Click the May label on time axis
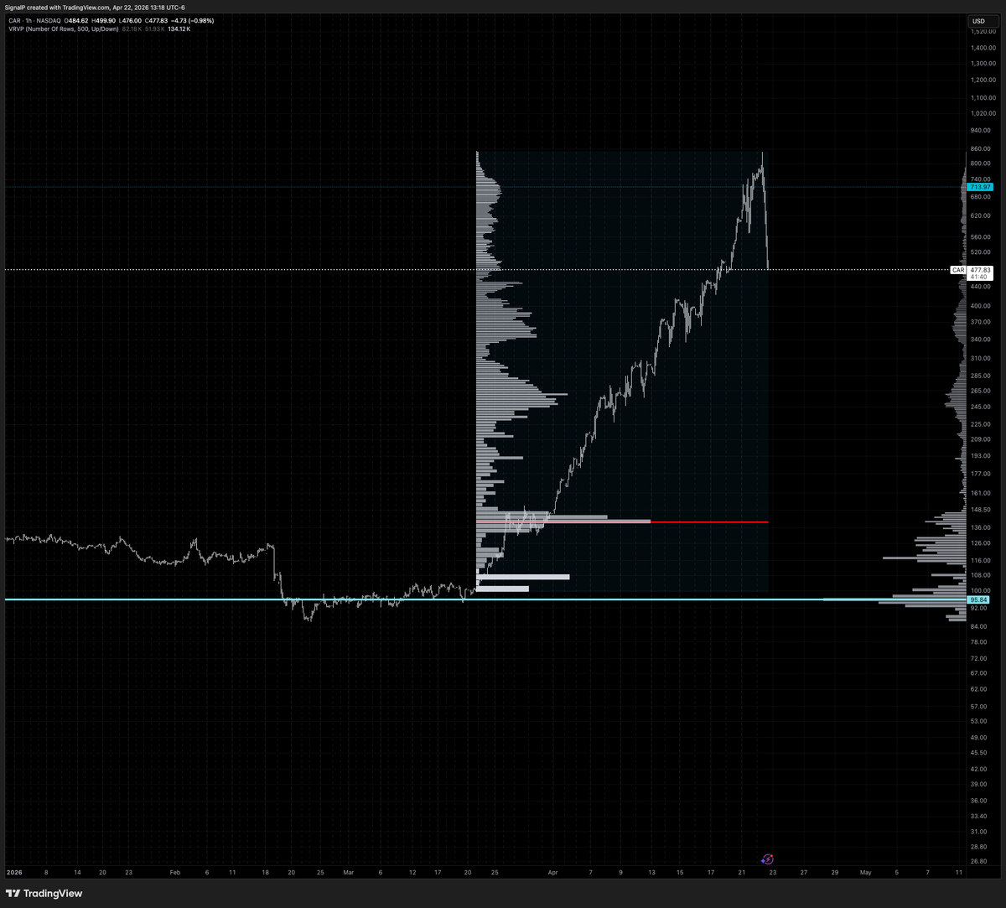 (865, 872)
